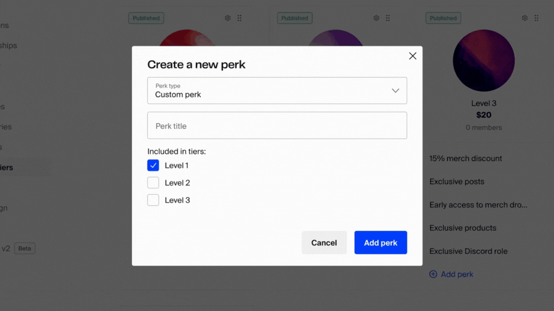Image resolution: width=554 pixels, height=311 pixels.
Task: Click the drag handle on the leftmost tier card
Action: 239,18
